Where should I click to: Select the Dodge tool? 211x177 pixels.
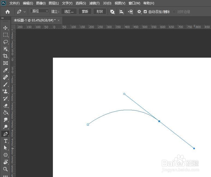click(5, 127)
